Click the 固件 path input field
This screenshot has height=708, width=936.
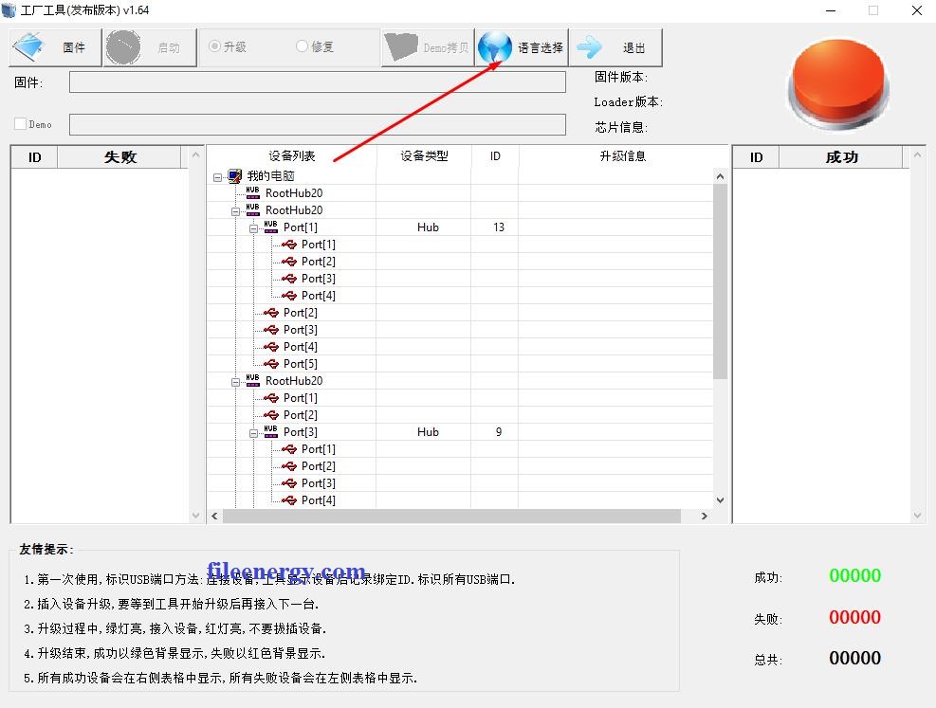coord(318,82)
